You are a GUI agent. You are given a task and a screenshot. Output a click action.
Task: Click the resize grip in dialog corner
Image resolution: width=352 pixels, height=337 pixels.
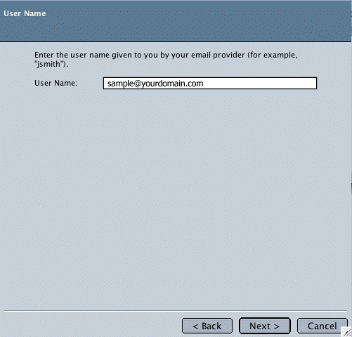pyautogui.click(x=346, y=332)
